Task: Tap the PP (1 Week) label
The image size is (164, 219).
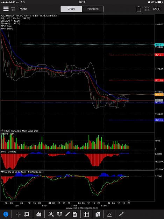Action: click(x=7, y=28)
